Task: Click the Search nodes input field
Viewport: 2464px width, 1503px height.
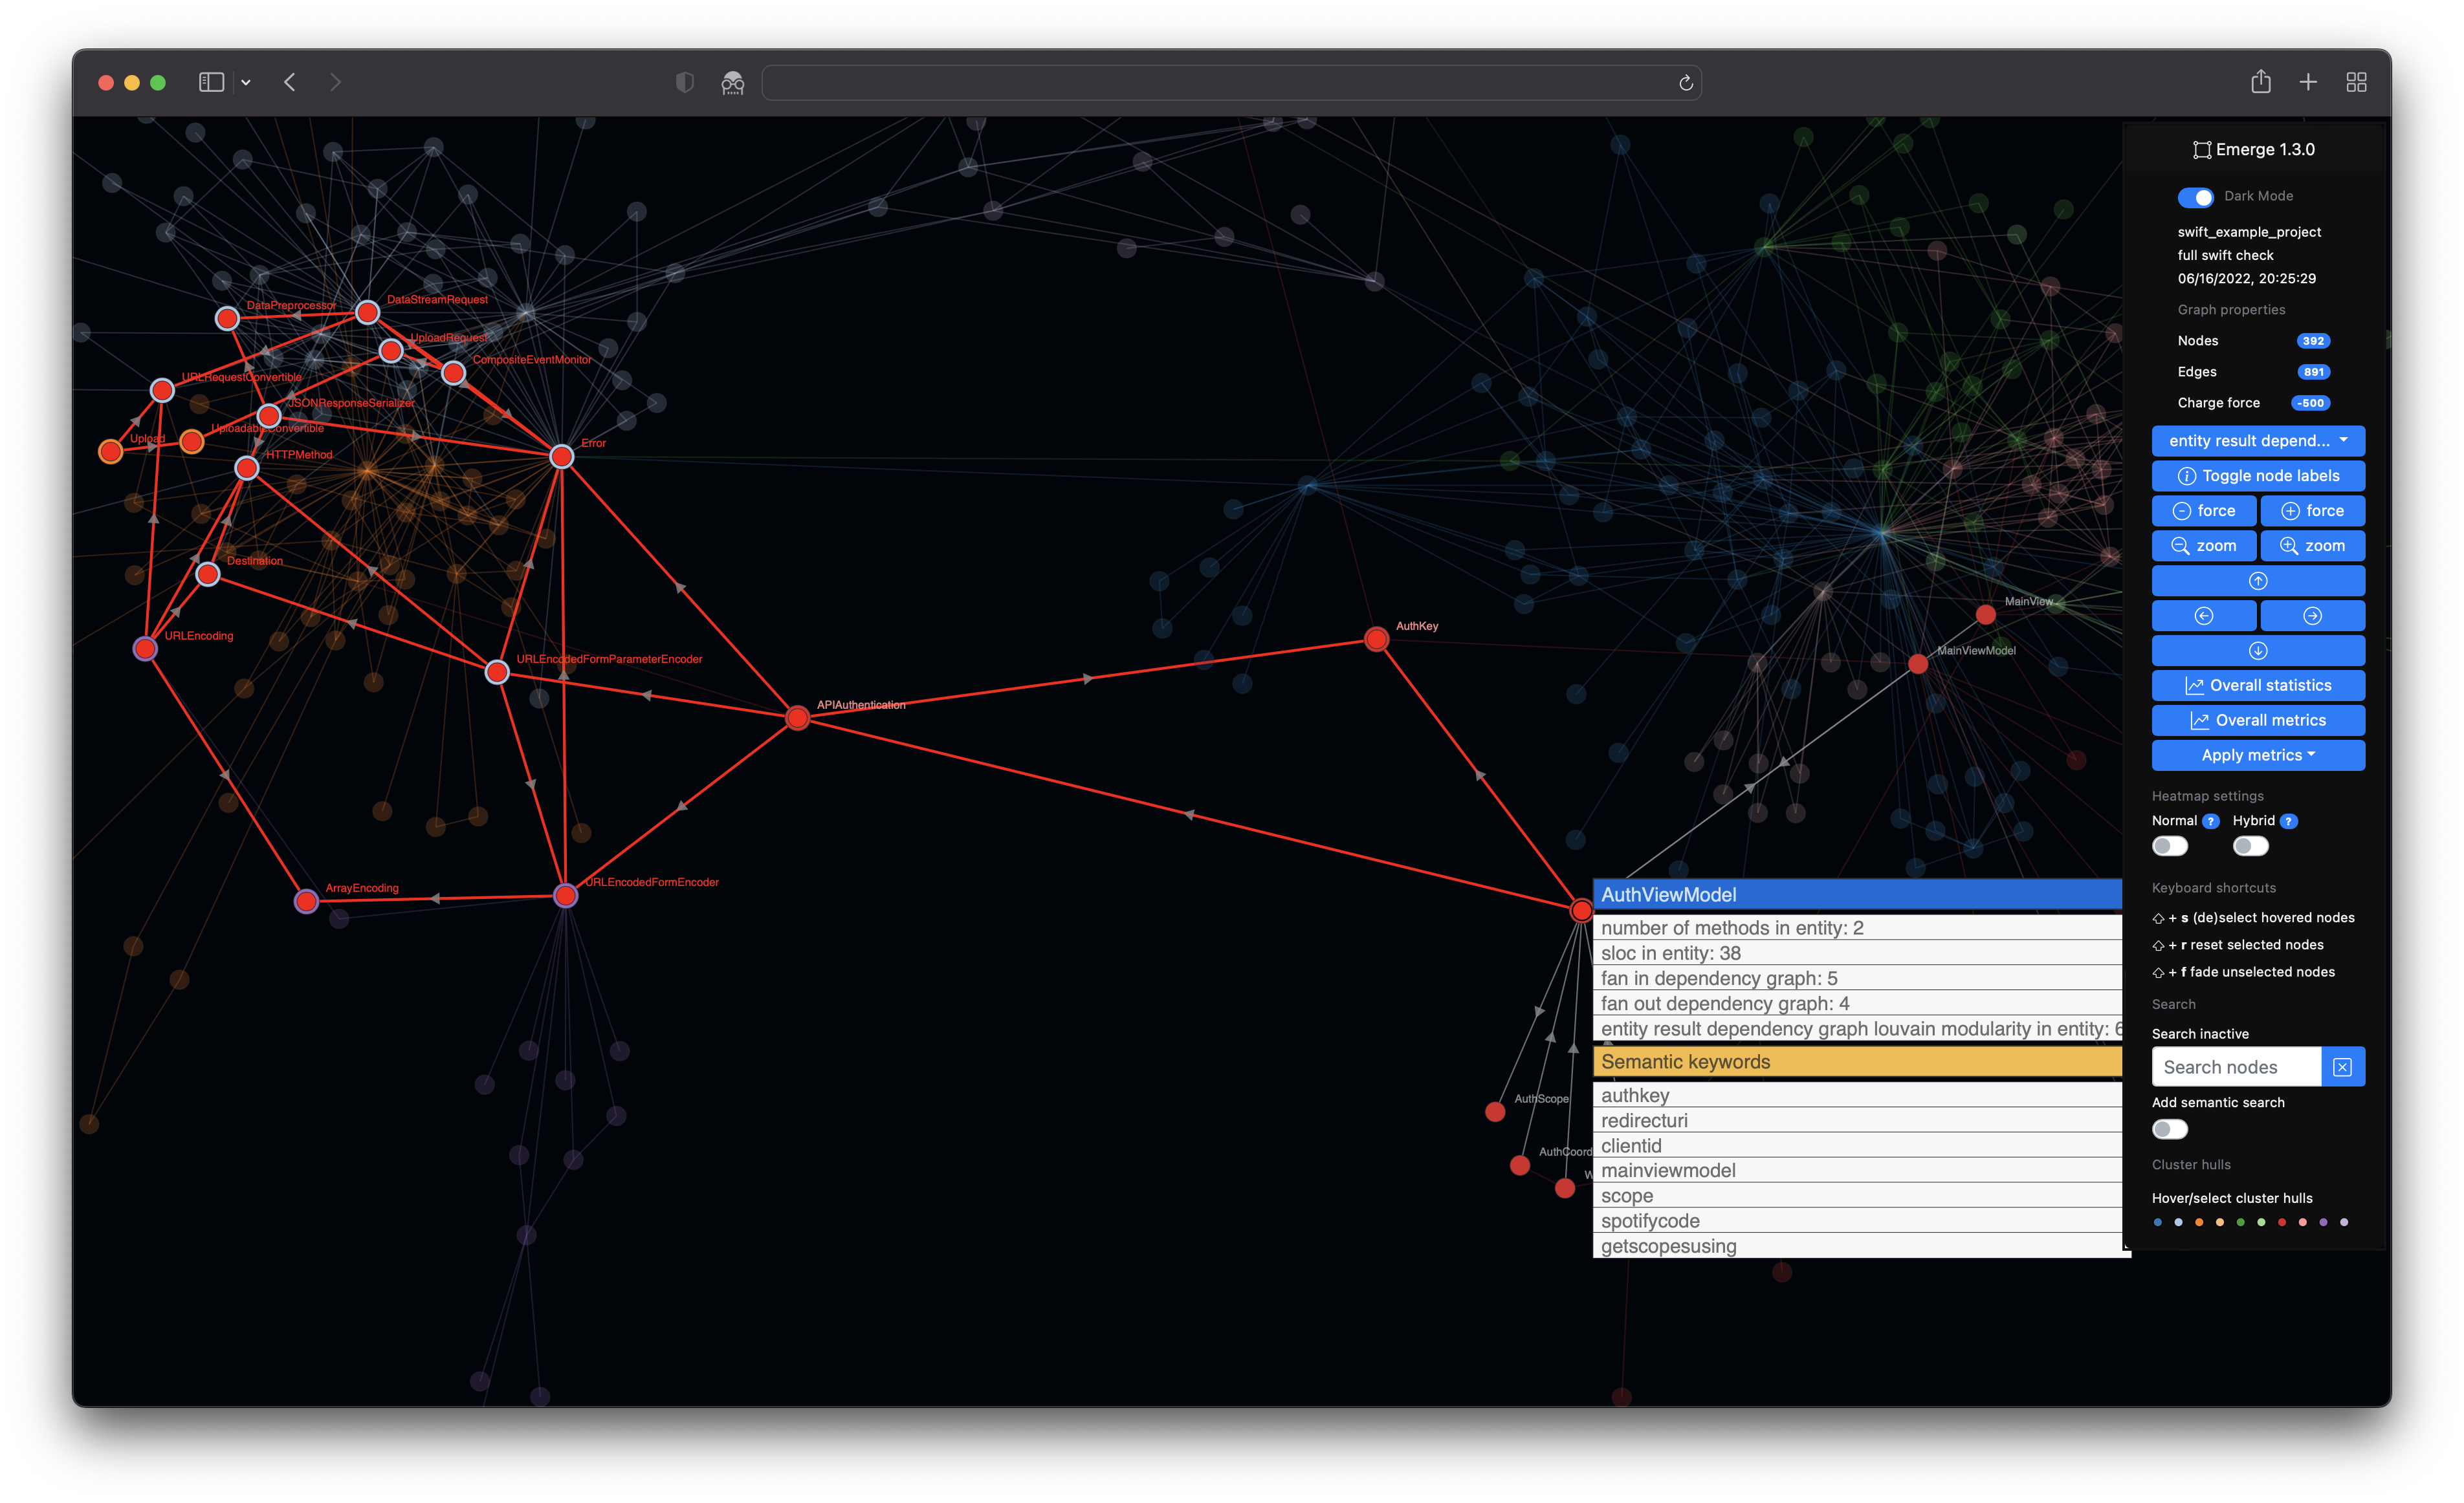Action: [2236, 1066]
